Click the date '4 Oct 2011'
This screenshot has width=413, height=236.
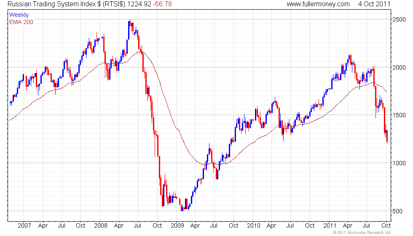pos(374,4)
